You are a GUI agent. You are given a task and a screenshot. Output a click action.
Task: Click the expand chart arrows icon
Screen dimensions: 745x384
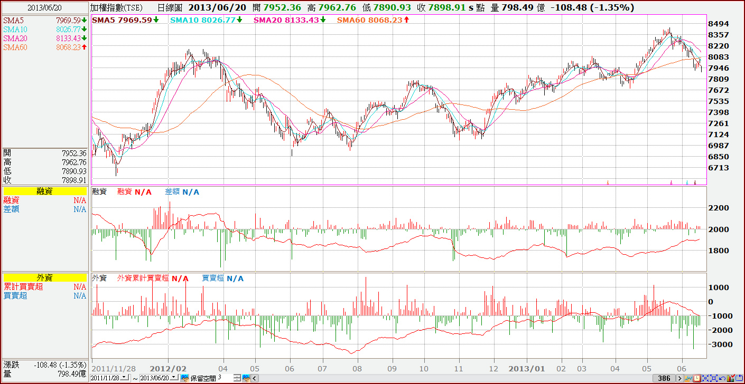coord(714,378)
